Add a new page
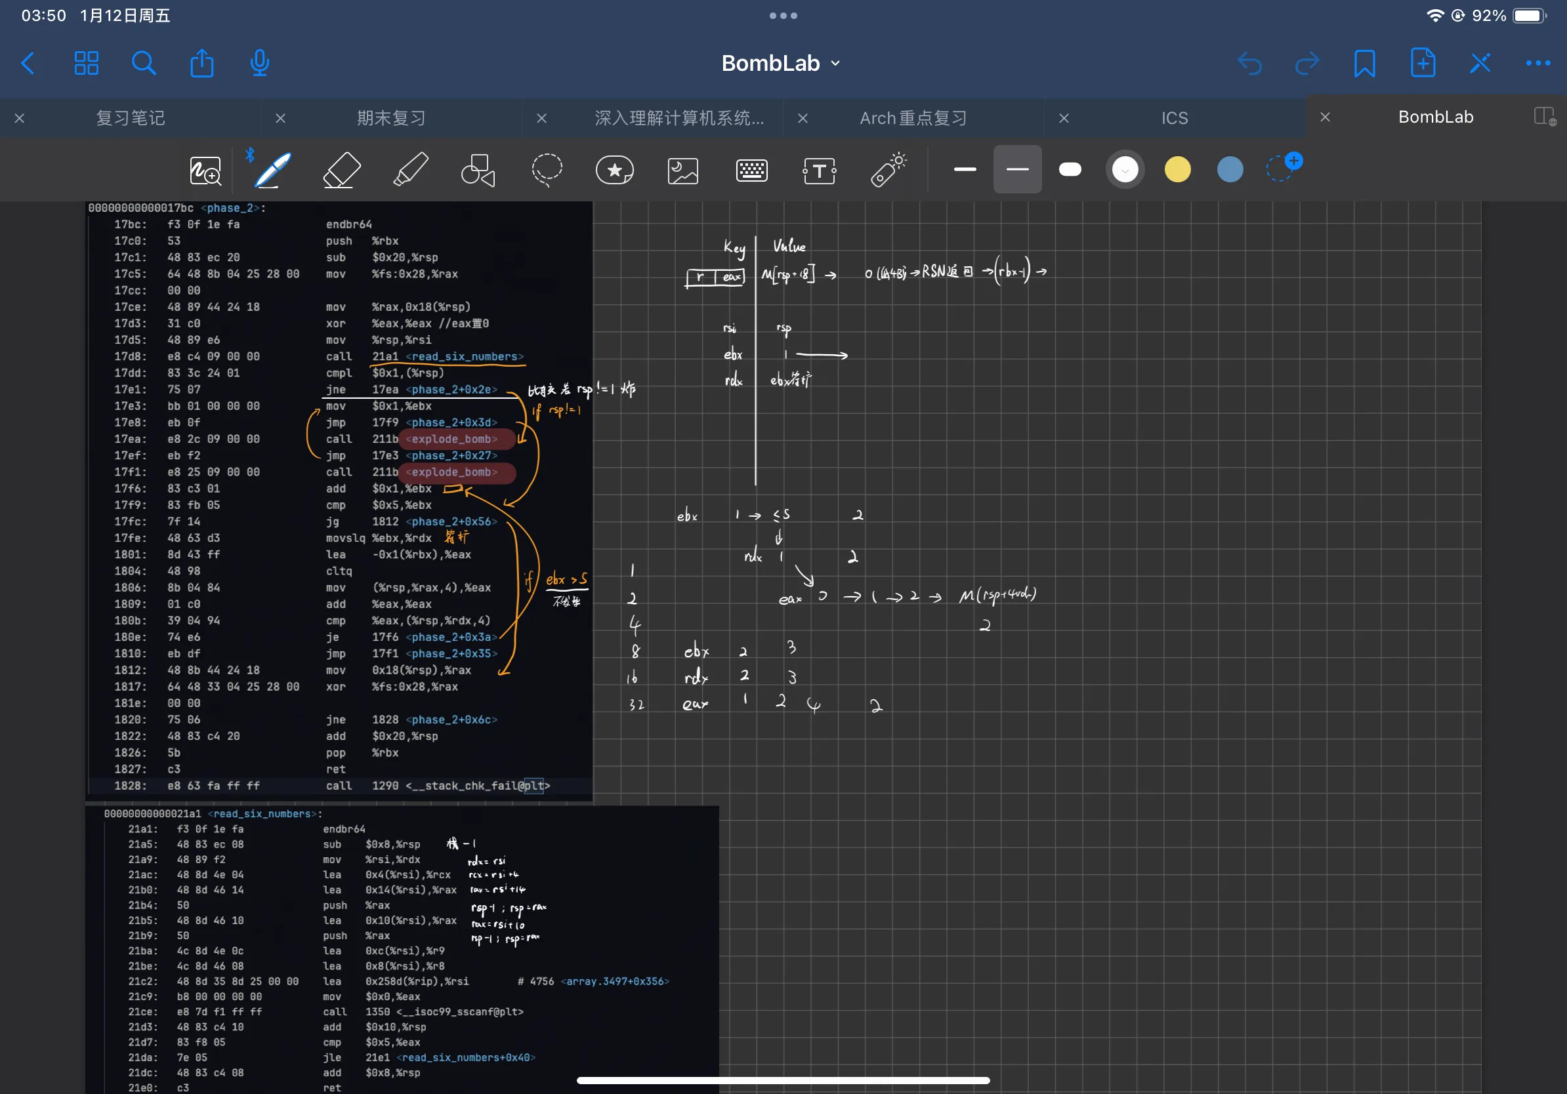 tap(1423, 63)
